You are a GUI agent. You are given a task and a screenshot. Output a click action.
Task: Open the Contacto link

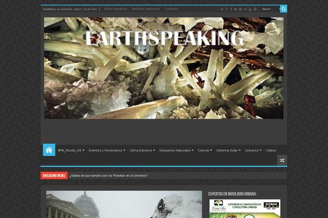[x=171, y=9]
